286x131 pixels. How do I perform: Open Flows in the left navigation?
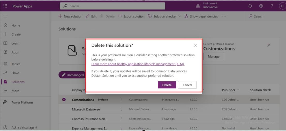15,73
